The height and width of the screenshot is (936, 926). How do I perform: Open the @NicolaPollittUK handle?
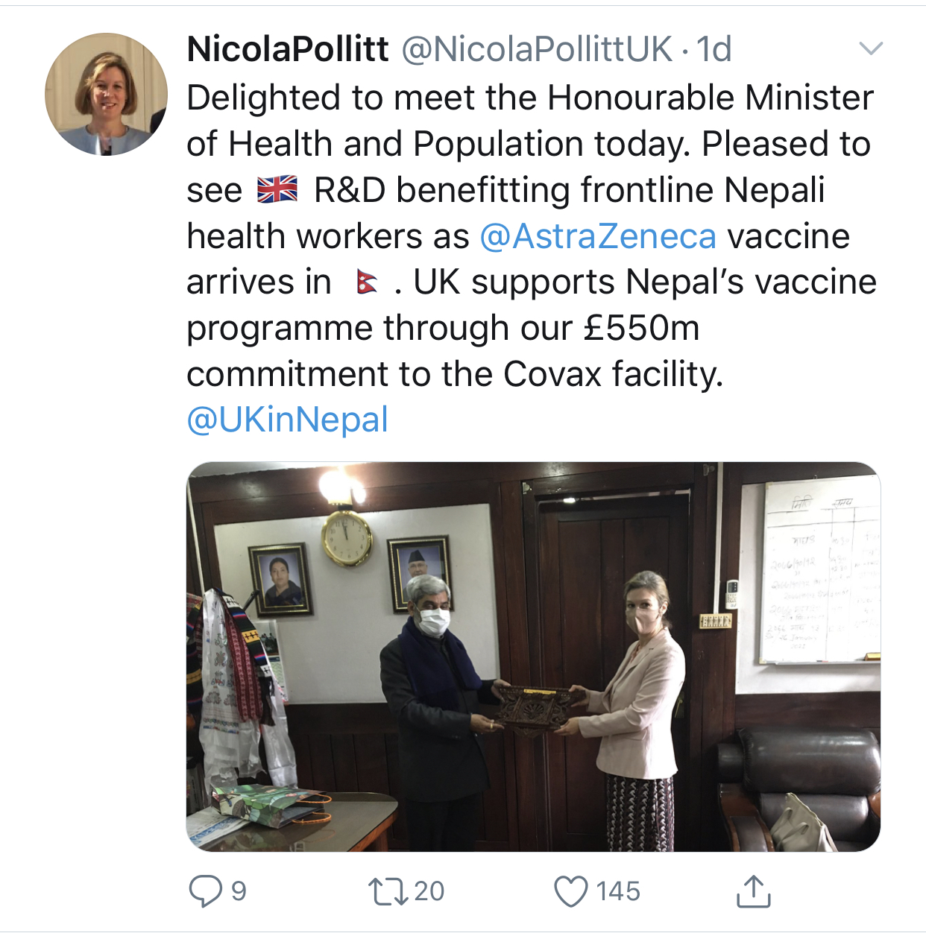coord(537,50)
